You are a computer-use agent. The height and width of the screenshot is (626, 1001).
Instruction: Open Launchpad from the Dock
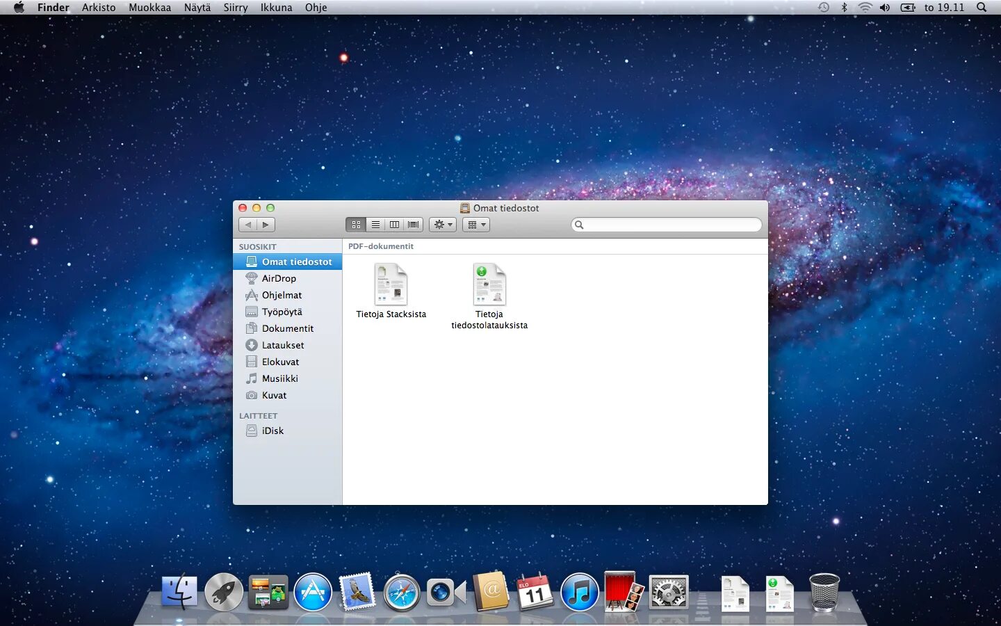click(x=223, y=592)
